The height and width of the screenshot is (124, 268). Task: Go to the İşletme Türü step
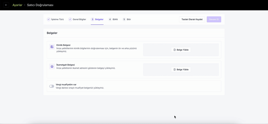pos(55,19)
